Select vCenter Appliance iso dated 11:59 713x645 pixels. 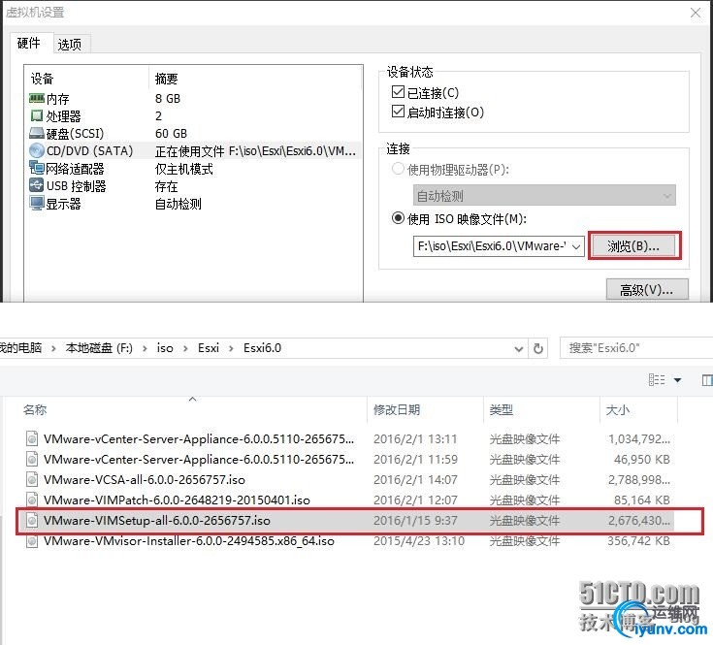click(345, 459)
